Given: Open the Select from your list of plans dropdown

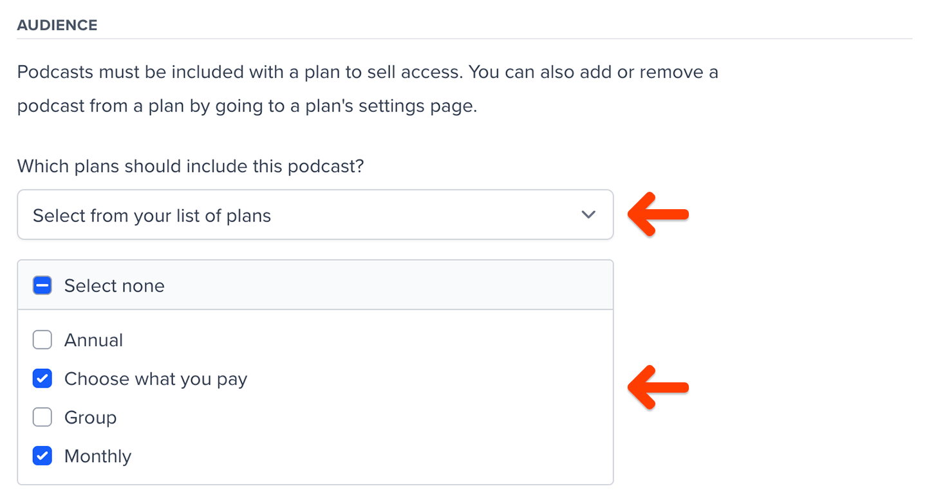Looking at the screenshot, I should [315, 215].
